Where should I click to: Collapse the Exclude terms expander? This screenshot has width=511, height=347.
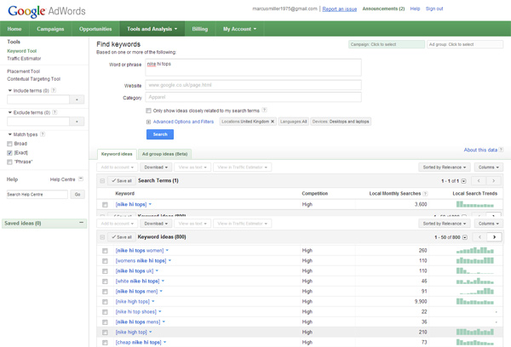pos(9,112)
